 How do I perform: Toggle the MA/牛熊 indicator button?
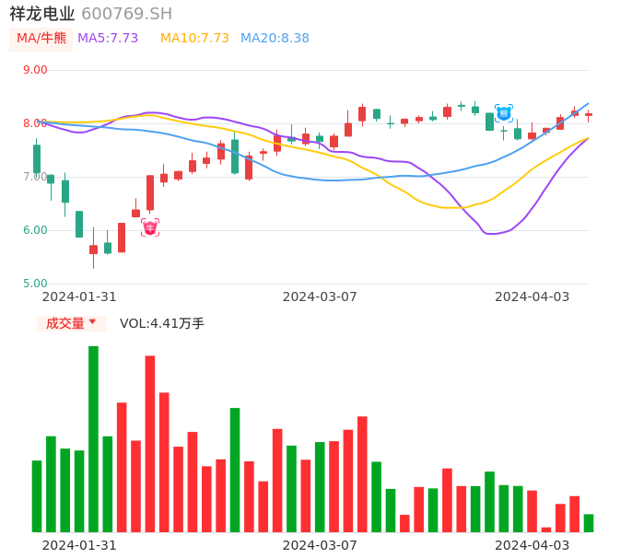(41, 39)
